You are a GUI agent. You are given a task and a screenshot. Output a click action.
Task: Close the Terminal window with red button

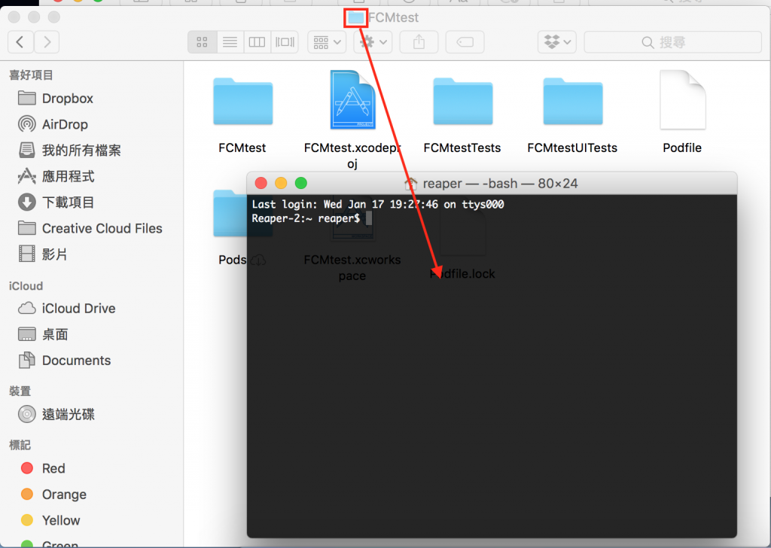261,184
